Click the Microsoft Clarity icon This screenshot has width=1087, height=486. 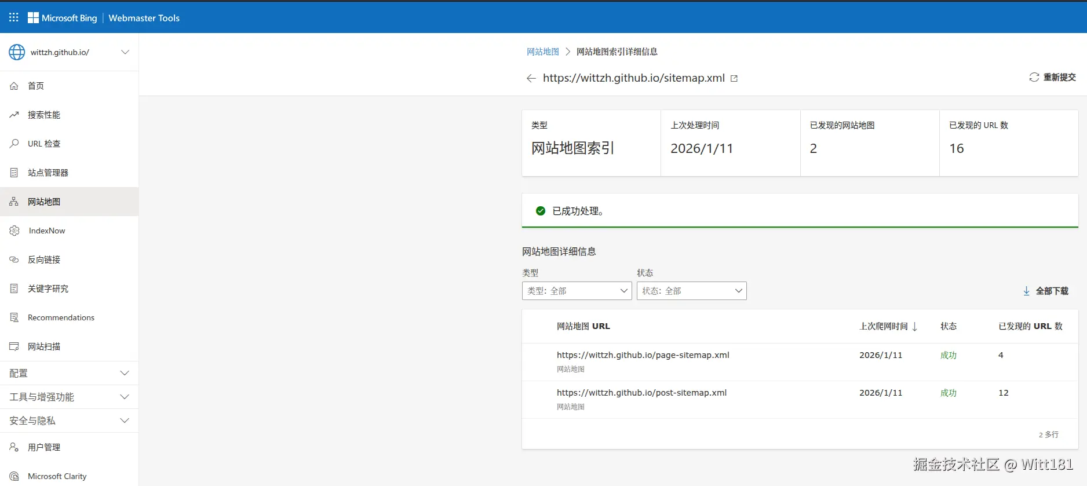(x=14, y=476)
